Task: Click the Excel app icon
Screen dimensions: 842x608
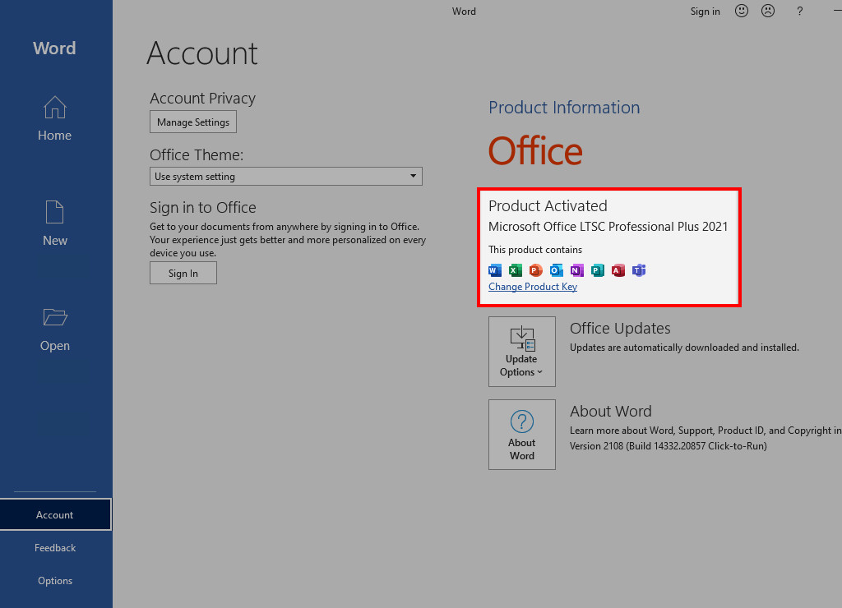Action: pyautogui.click(x=516, y=270)
